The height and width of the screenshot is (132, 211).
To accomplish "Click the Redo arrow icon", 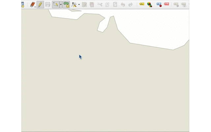I will (131, 5).
